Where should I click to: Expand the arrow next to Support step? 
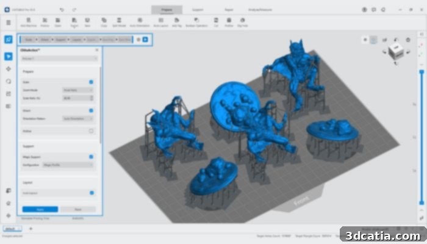point(68,40)
